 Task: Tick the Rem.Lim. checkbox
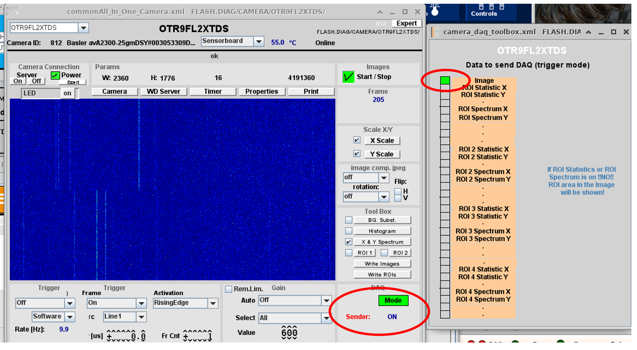(228, 289)
